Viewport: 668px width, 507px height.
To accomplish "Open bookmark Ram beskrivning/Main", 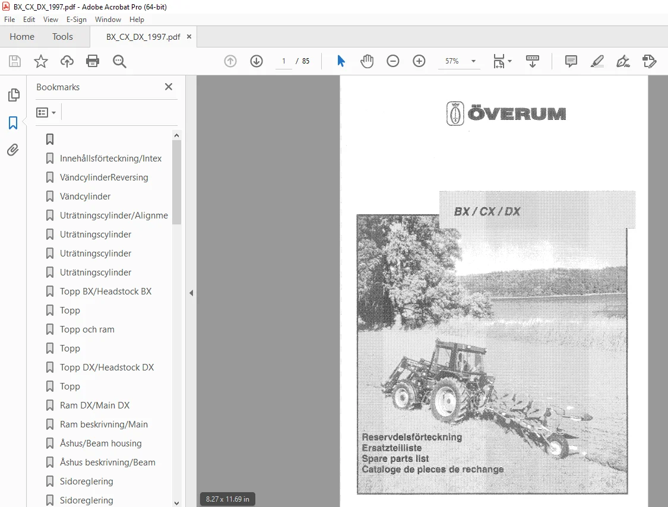I will (x=104, y=424).
